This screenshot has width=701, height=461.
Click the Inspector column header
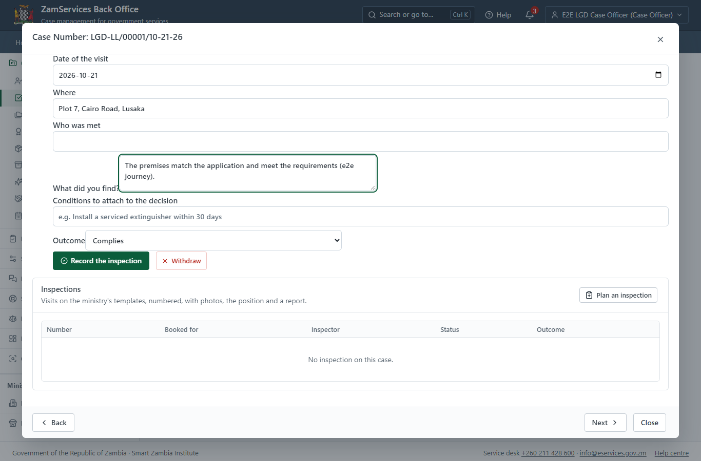325,329
